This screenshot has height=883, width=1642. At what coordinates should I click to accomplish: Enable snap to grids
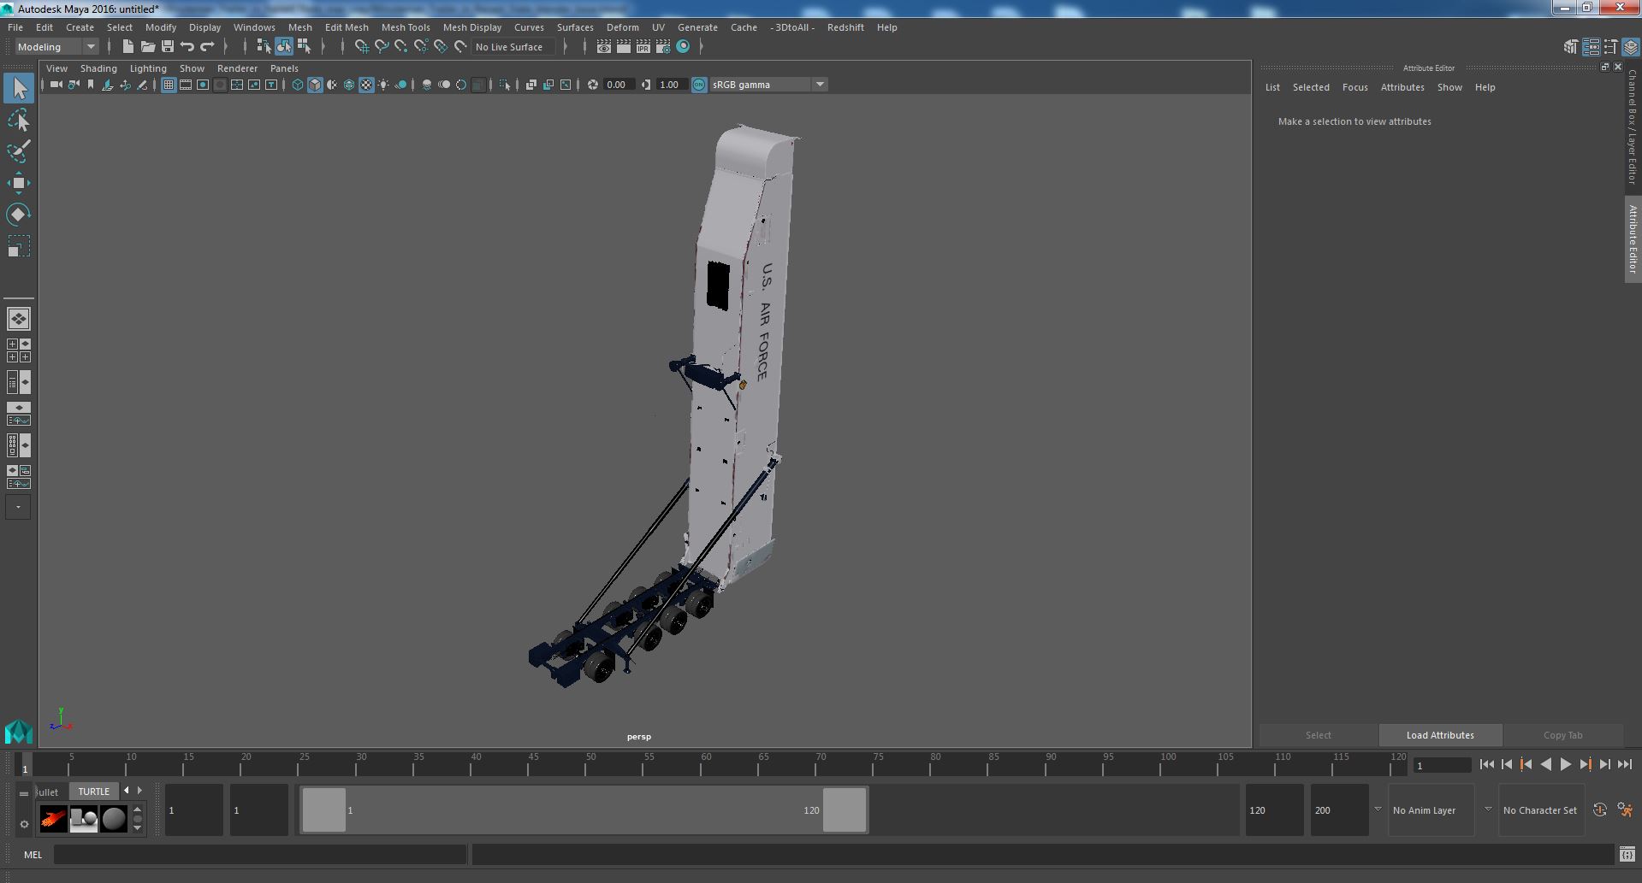tap(361, 47)
